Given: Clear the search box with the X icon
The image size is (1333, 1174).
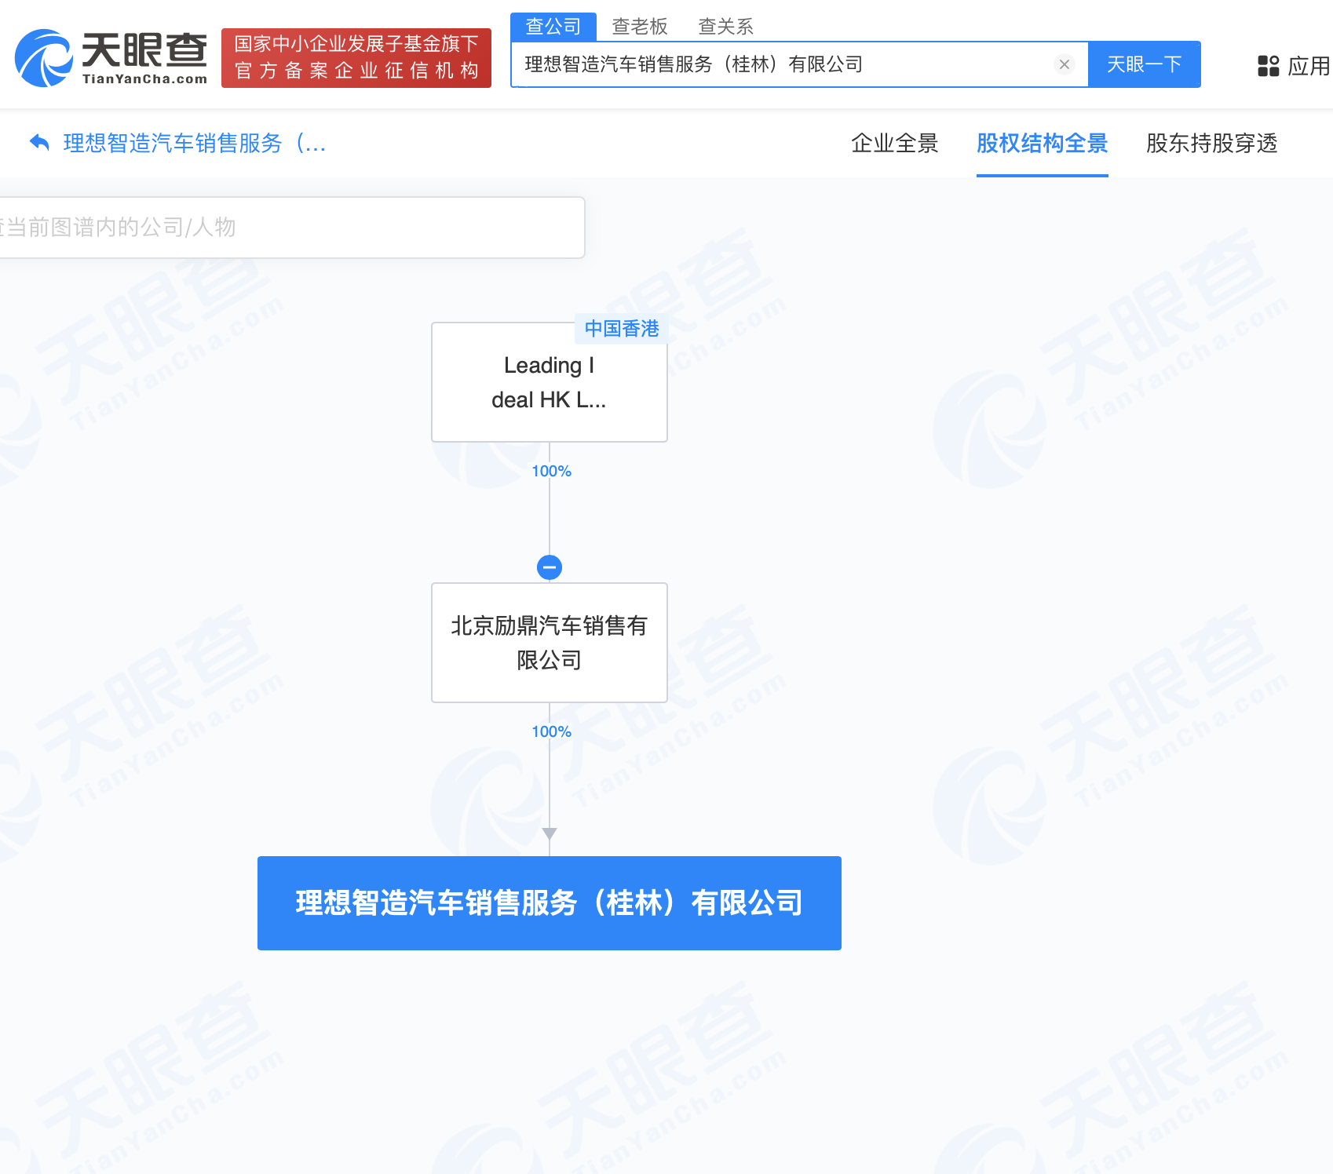Looking at the screenshot, I should tap(1065, 64).
